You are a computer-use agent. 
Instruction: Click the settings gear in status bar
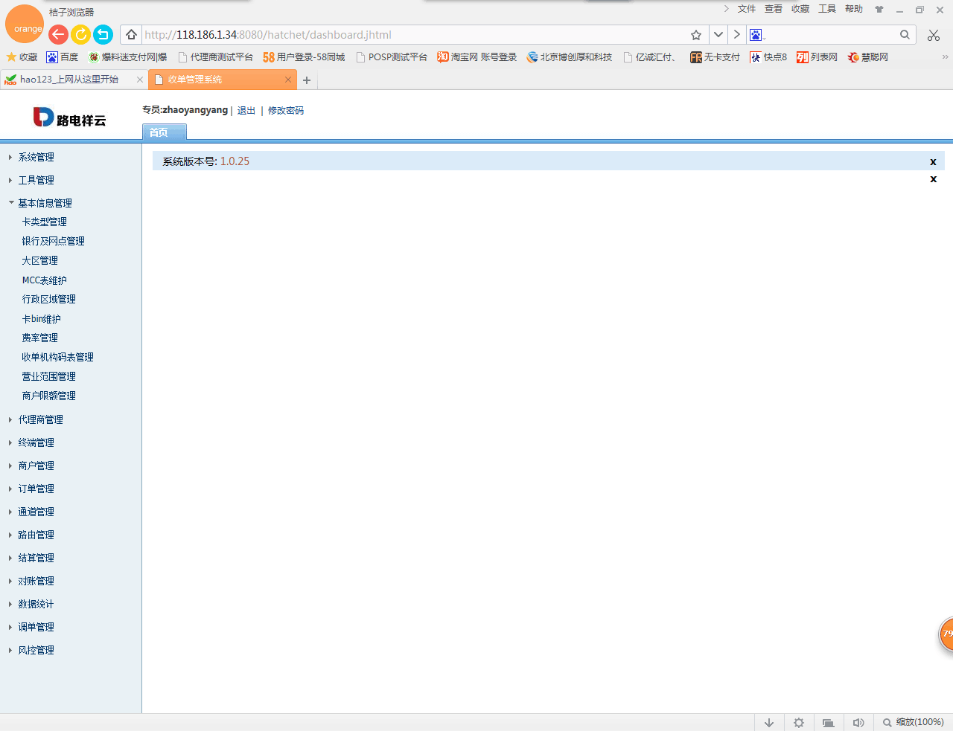(799, 723)
